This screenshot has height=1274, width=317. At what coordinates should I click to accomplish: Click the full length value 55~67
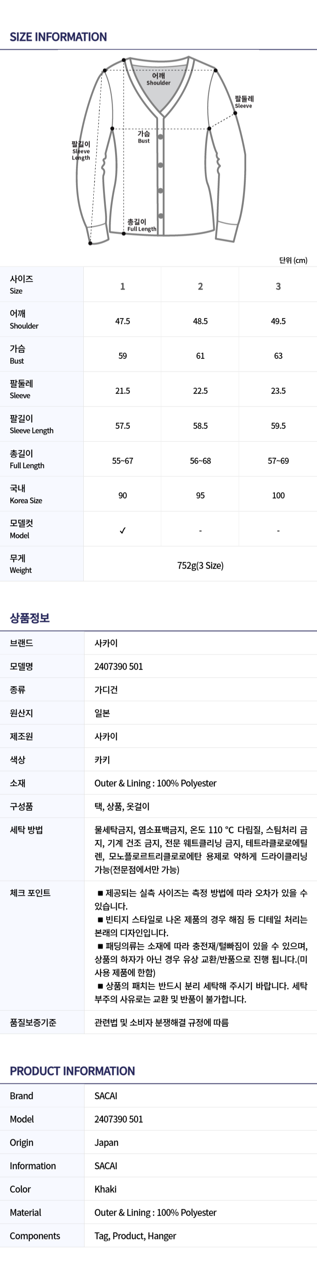coord(123,460)
